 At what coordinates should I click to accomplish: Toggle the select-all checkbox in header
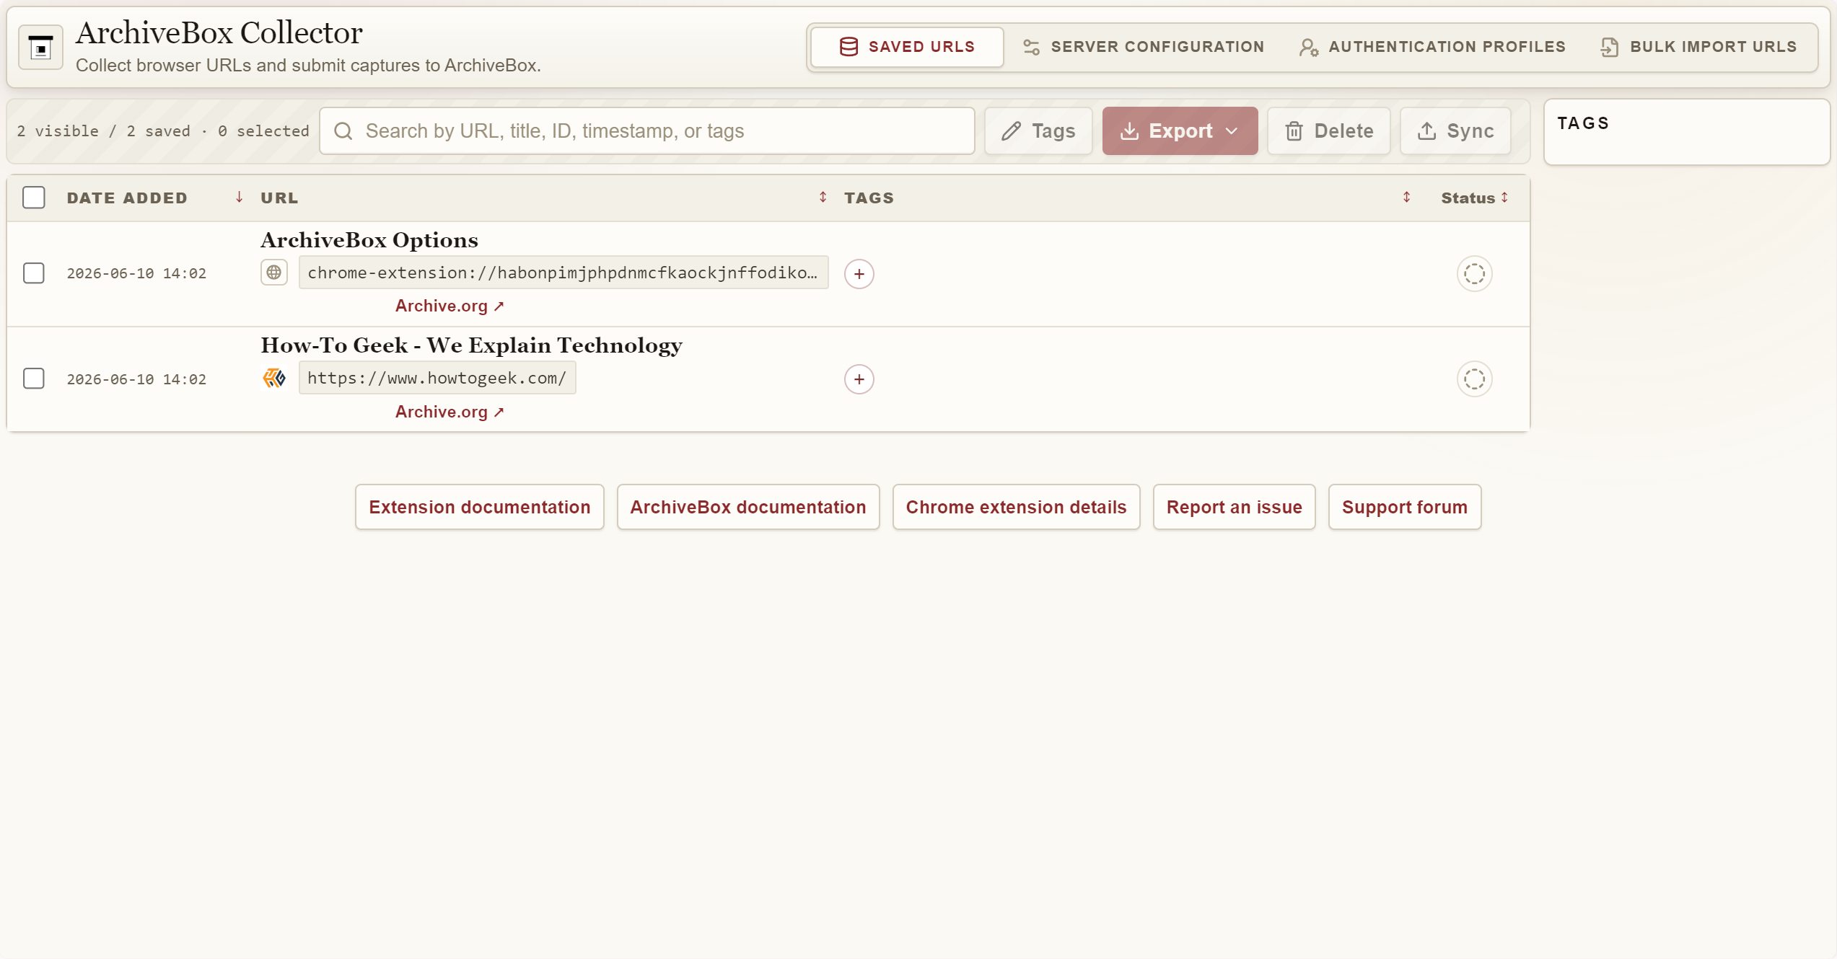click(x=34, y=198)
